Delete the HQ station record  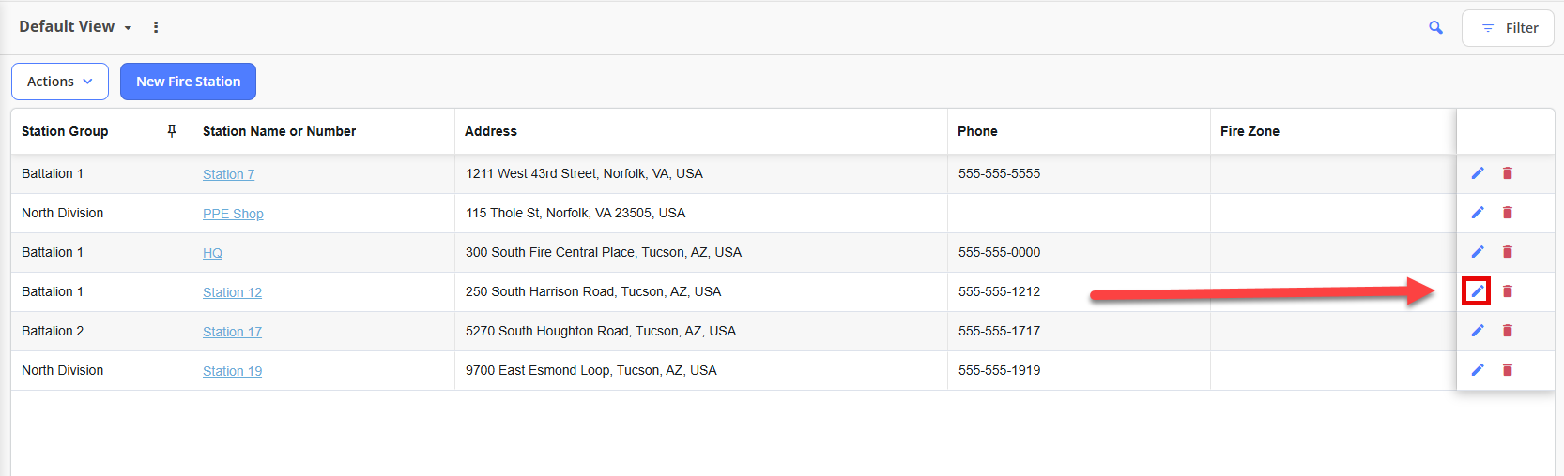pyautogui.click(x=1508, y=252)
